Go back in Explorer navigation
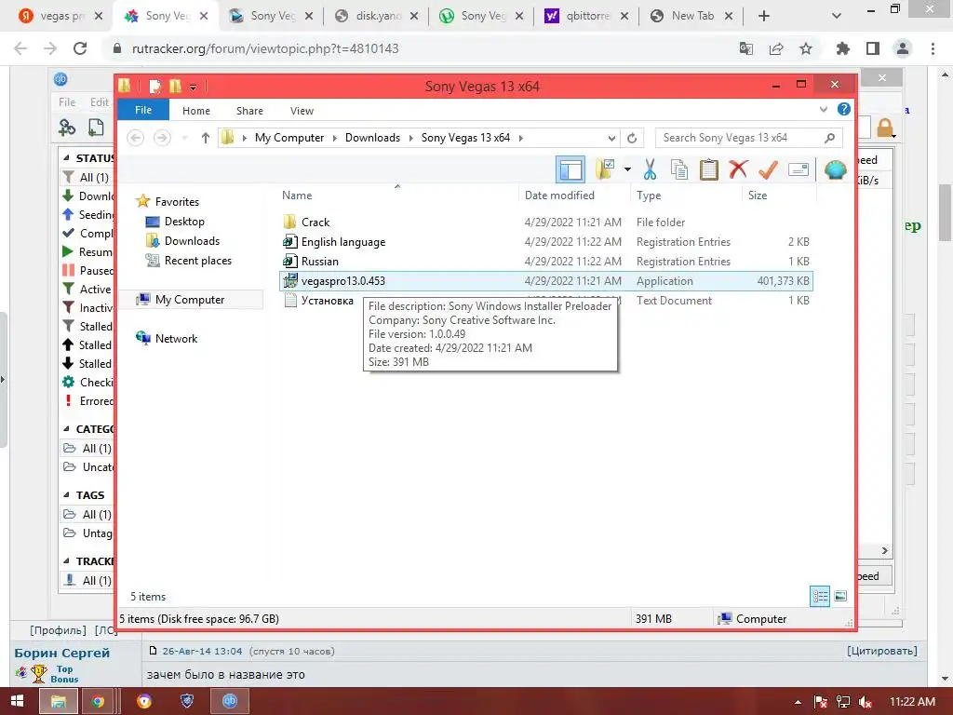Viewport: 953px width, 715px height. [136, 138]
